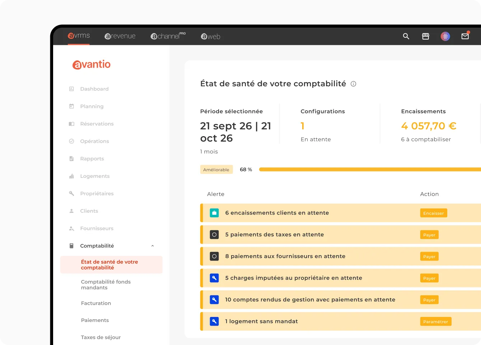The height and width of the screenshot is (345, 481).
Task: Click the Clients person icon
Action: point(71,211)
